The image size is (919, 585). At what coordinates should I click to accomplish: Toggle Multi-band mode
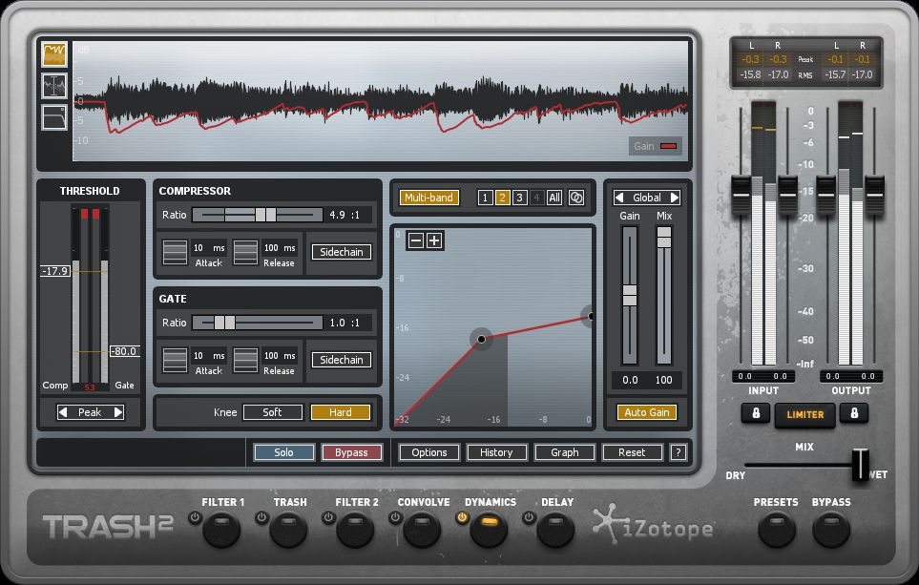tap(429, 198)
